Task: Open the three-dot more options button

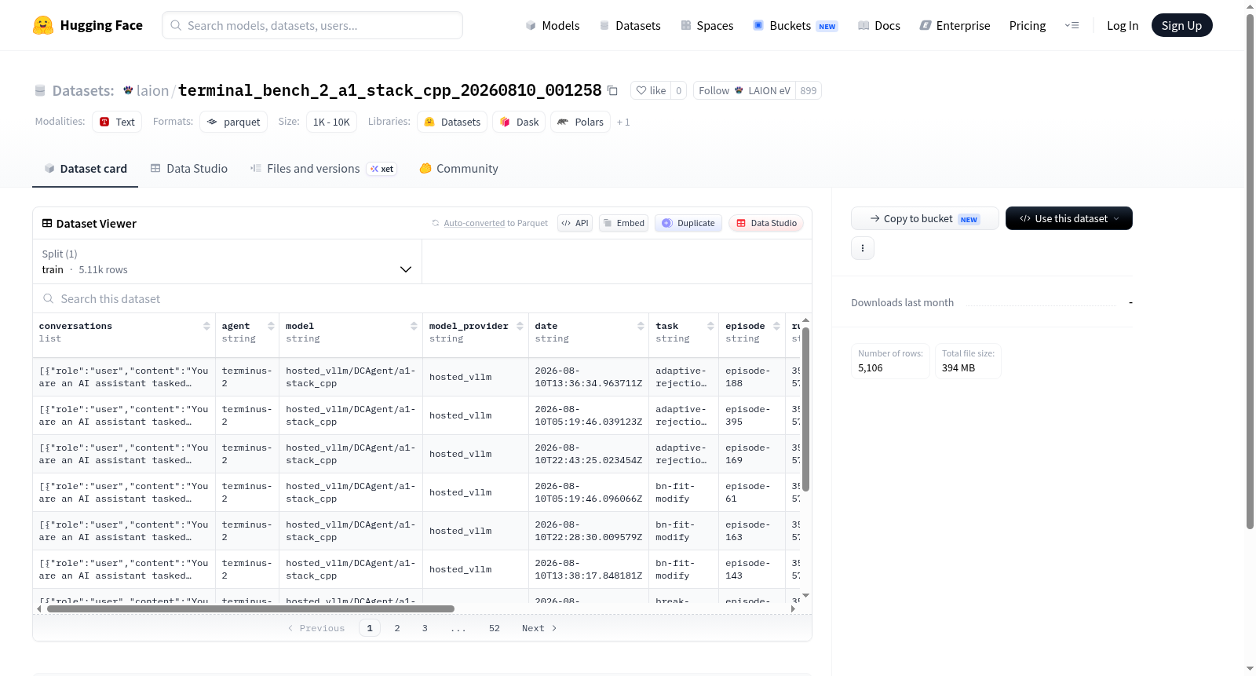Action: (x=863, y=248)
